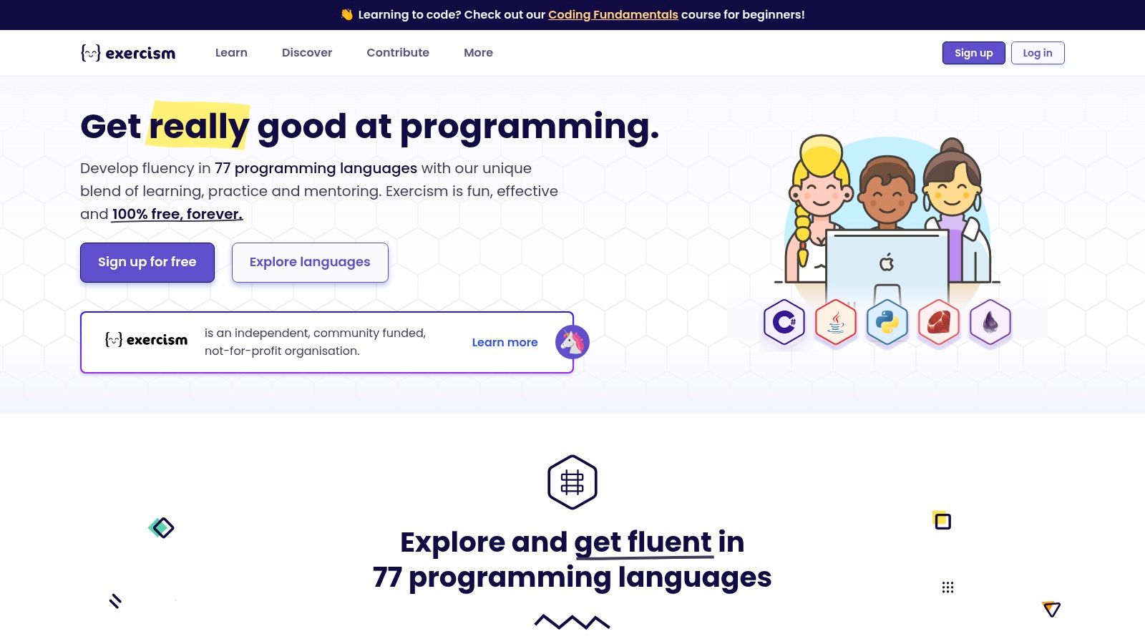This screenshot has height=644, width=1145.
Task: Click the Exercism logo in the header
Action: pos(129,52)
